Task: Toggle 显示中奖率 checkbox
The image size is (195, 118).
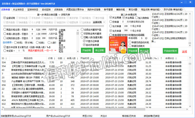Action: [x=5, y=47]
